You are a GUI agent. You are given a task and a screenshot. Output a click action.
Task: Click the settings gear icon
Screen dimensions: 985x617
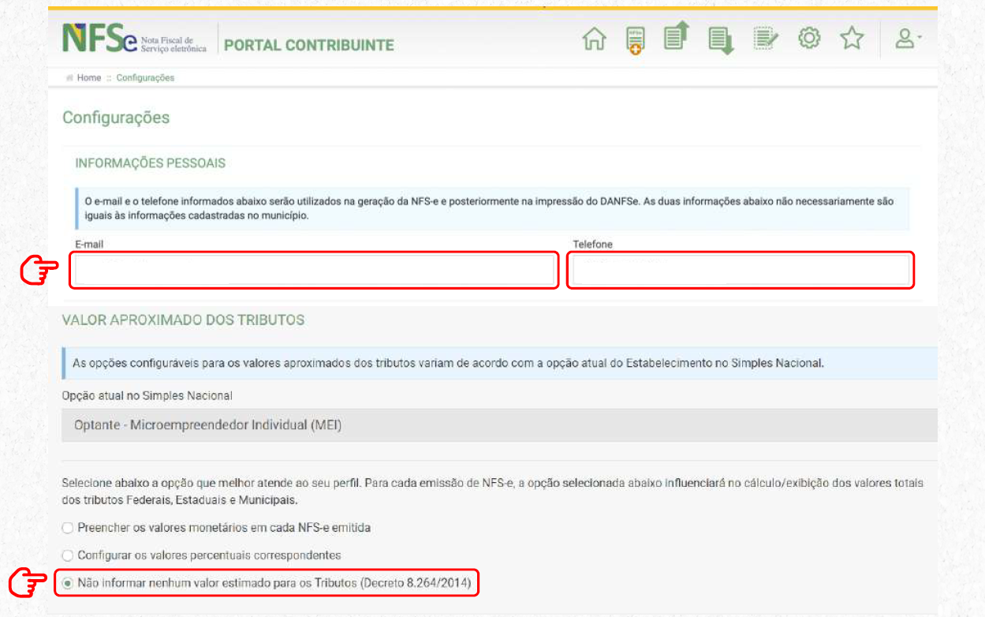(x=809, y=39)
